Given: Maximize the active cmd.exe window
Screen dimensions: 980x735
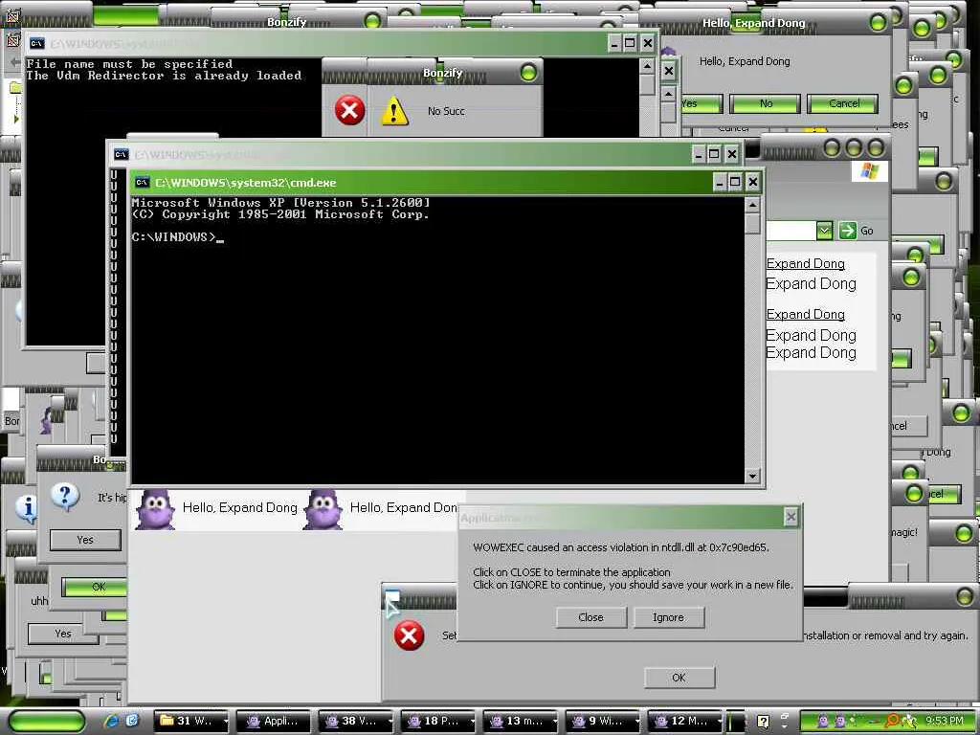Looking at the screenshot, I should coord(736,182).
